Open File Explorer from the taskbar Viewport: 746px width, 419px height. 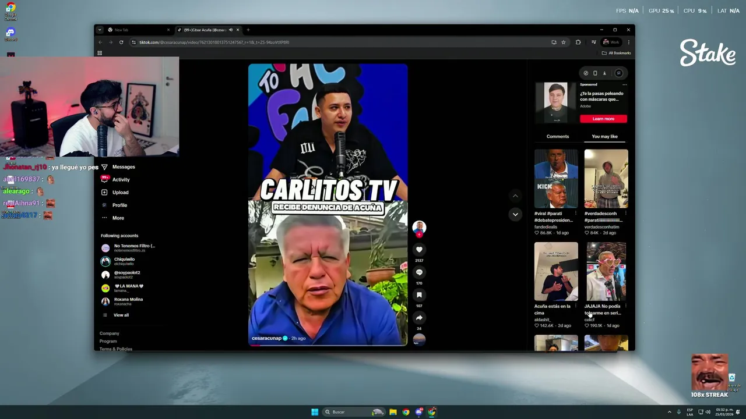(393, 412)
